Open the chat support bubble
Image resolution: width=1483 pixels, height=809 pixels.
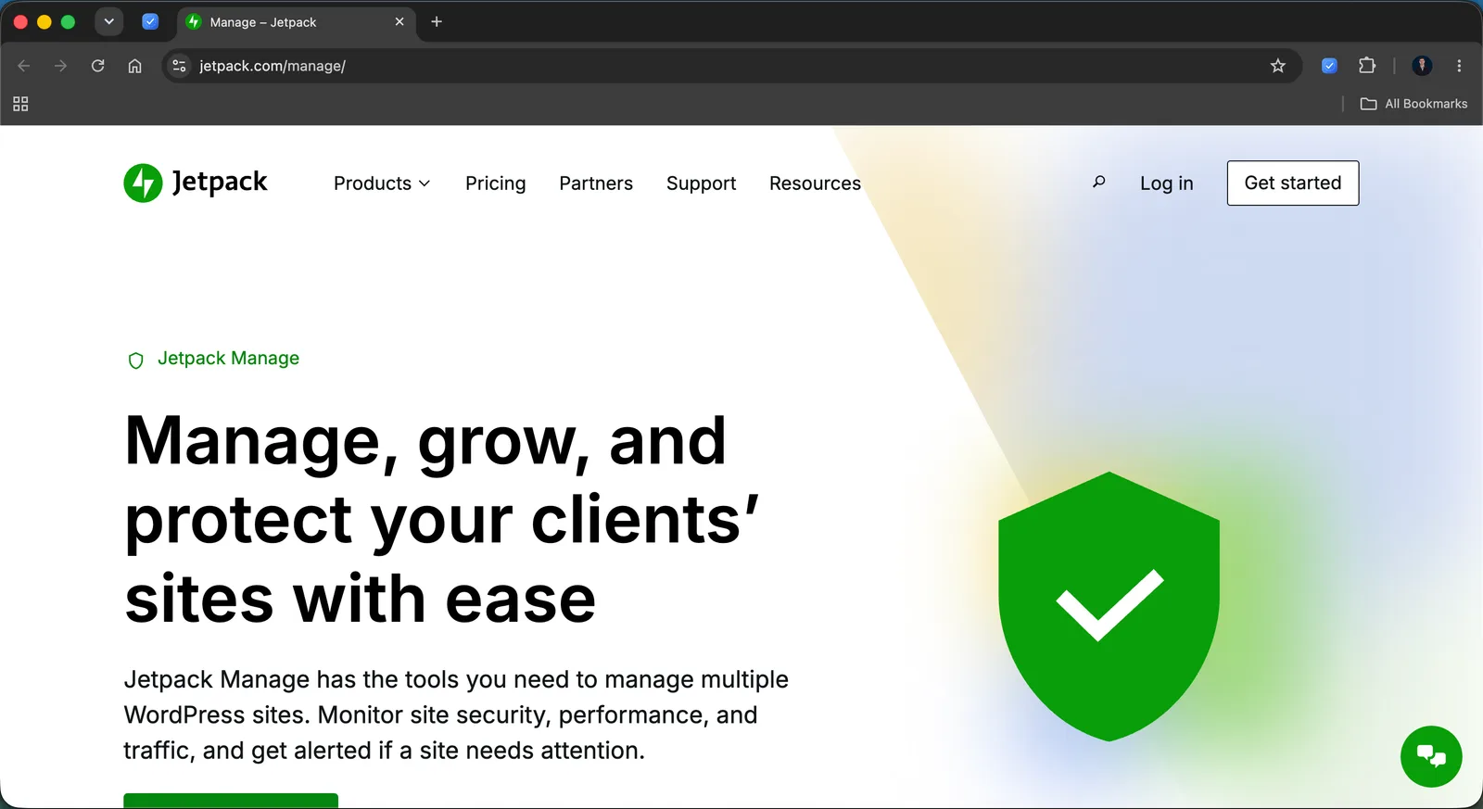pos(1431,756)
